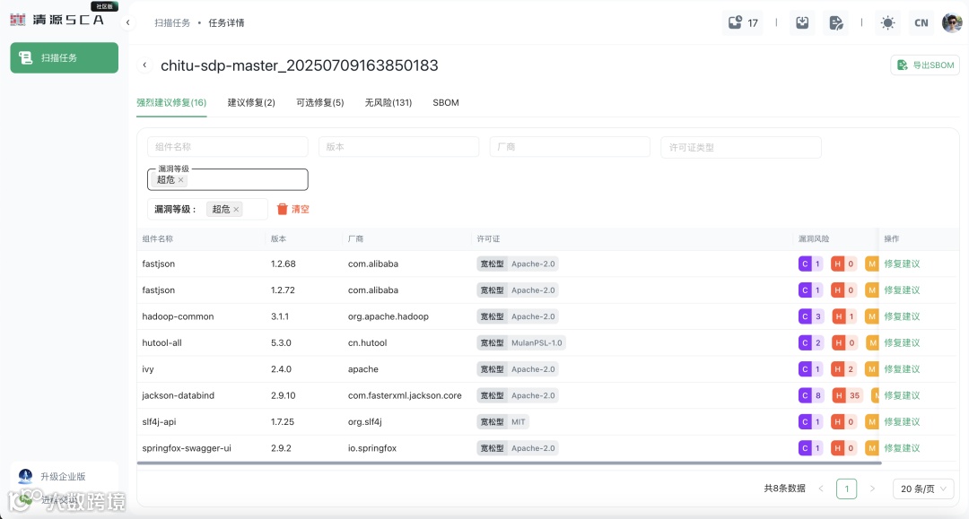Viewport: 969px width, 519px height.
Task: Switch to 强烈建议修复(16) tab
Action: (x=171, y=102)
